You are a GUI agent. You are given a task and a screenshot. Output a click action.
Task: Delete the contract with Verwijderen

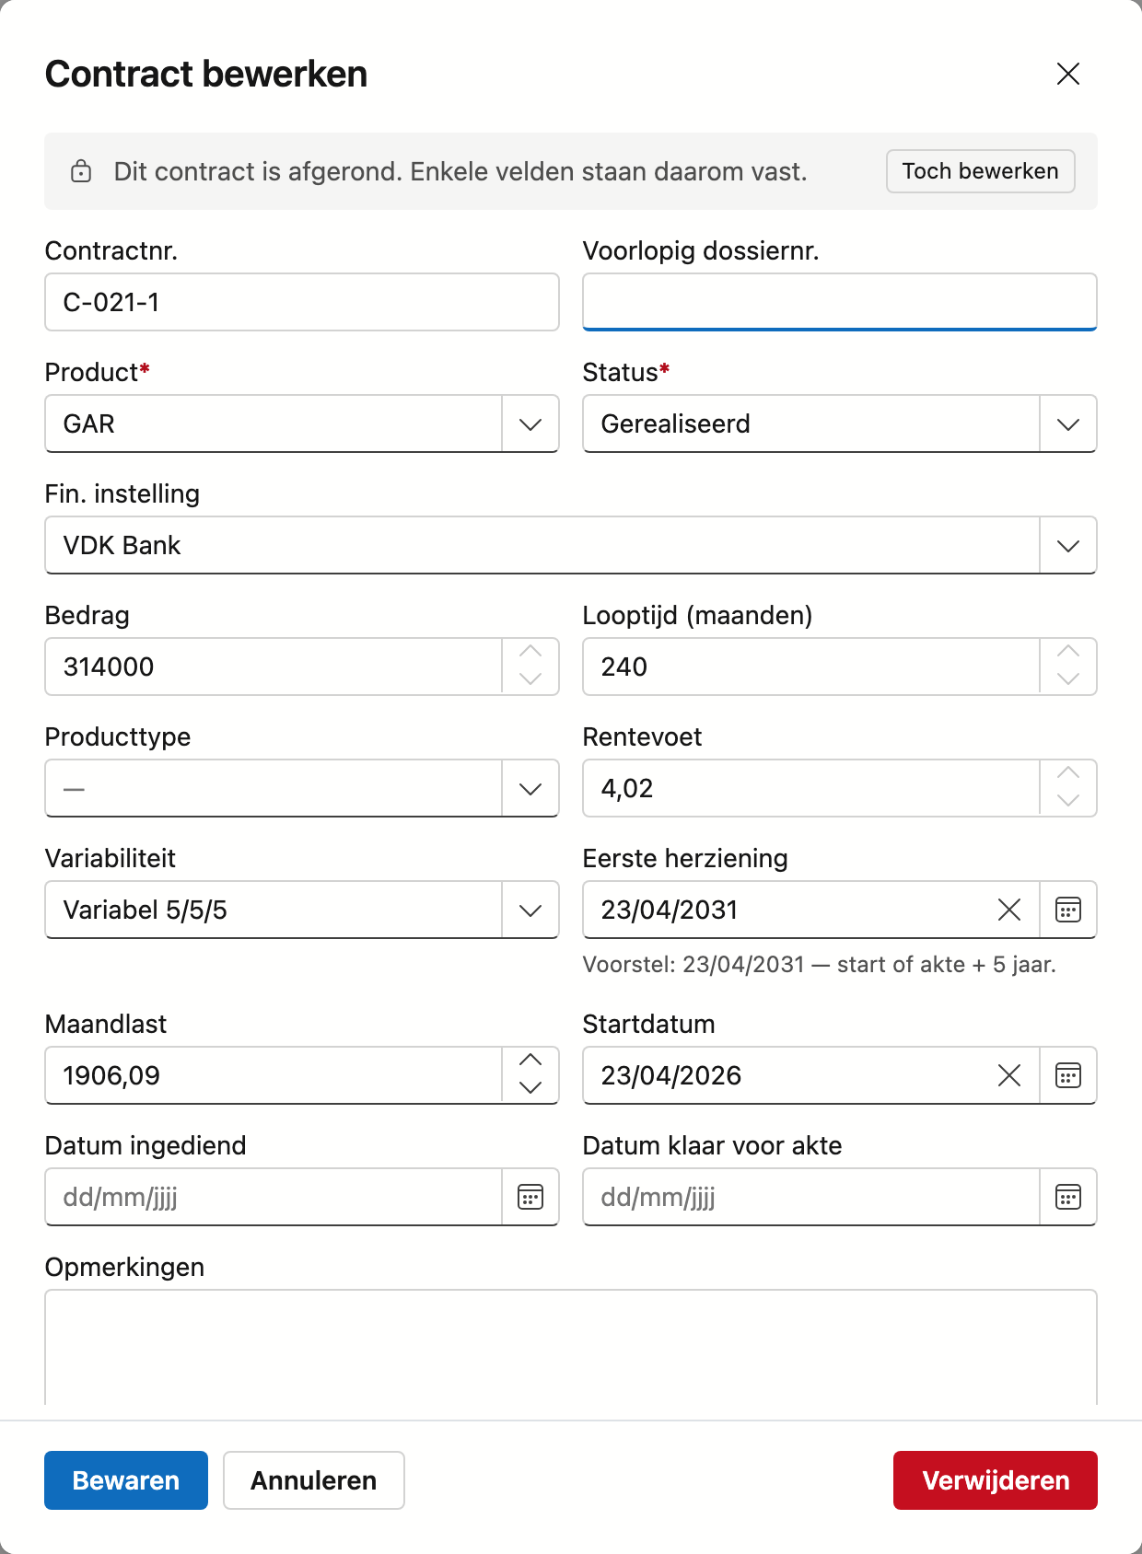(x=996, y=1480)
